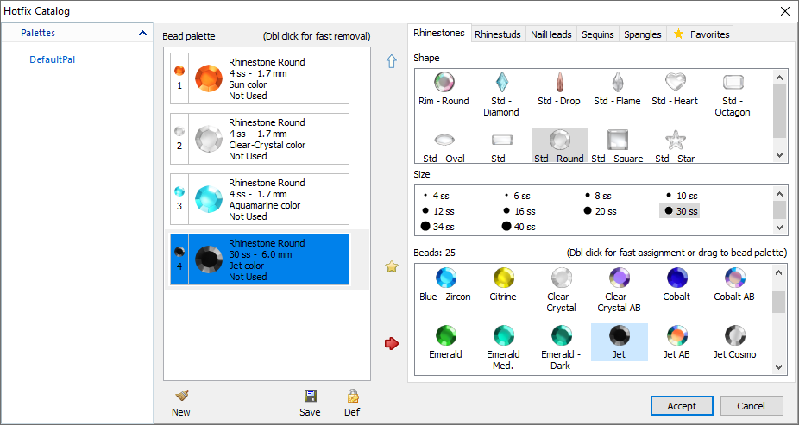Viewport: 799px width, 425px height.
Task: Select the Std - Flame shape
Action: coord(617,89)
